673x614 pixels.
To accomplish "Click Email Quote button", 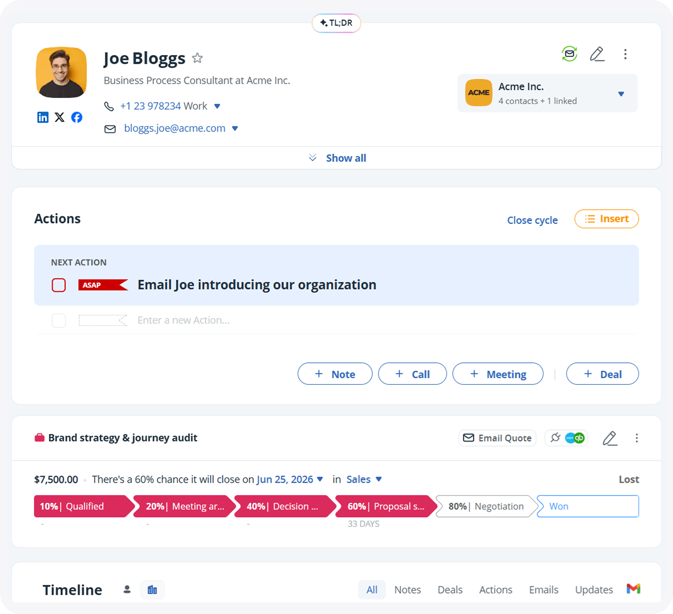I will (497, 438).
